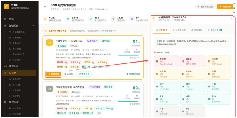Click the 组方筛选 filter icon
The width and height of the screenshot is (237, 118).
[x=10, y=90]
